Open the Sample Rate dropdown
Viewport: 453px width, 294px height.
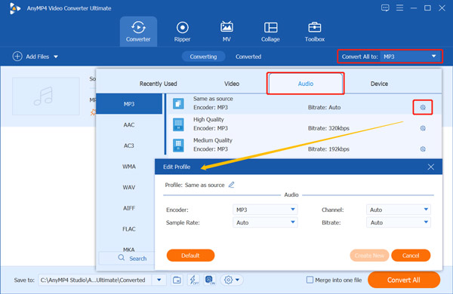pyautogui.click(x=265, y=222)
